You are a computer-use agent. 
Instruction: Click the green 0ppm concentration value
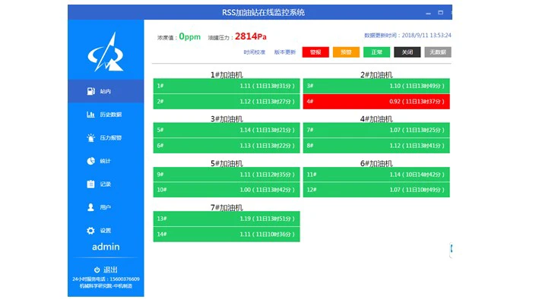coord(190,36)
